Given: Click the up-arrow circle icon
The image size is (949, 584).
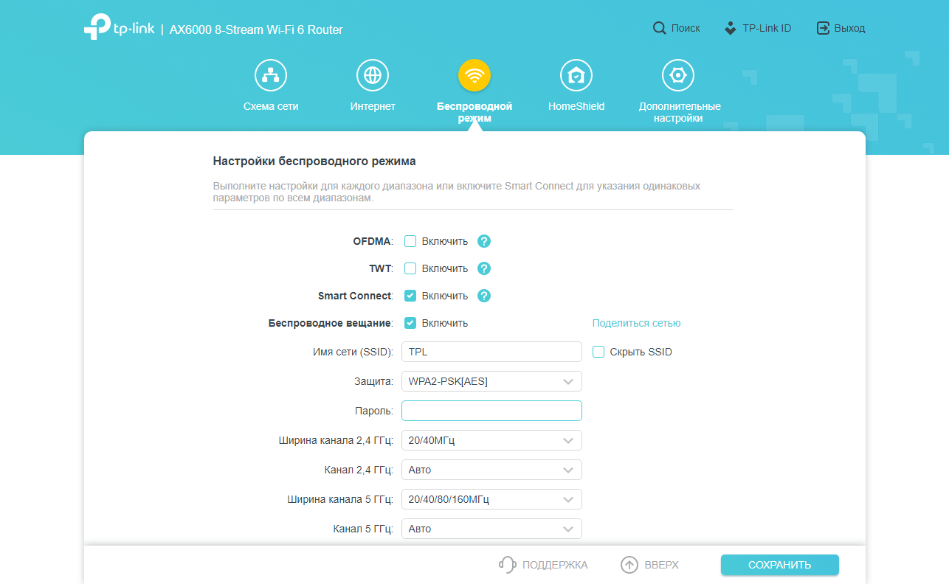Looking at the screenshot, I should [x=629, y=565].
